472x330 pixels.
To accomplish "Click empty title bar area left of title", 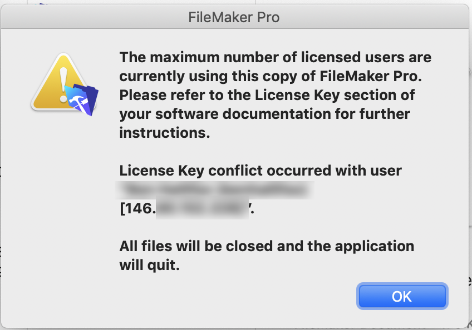I will point(90,17).
